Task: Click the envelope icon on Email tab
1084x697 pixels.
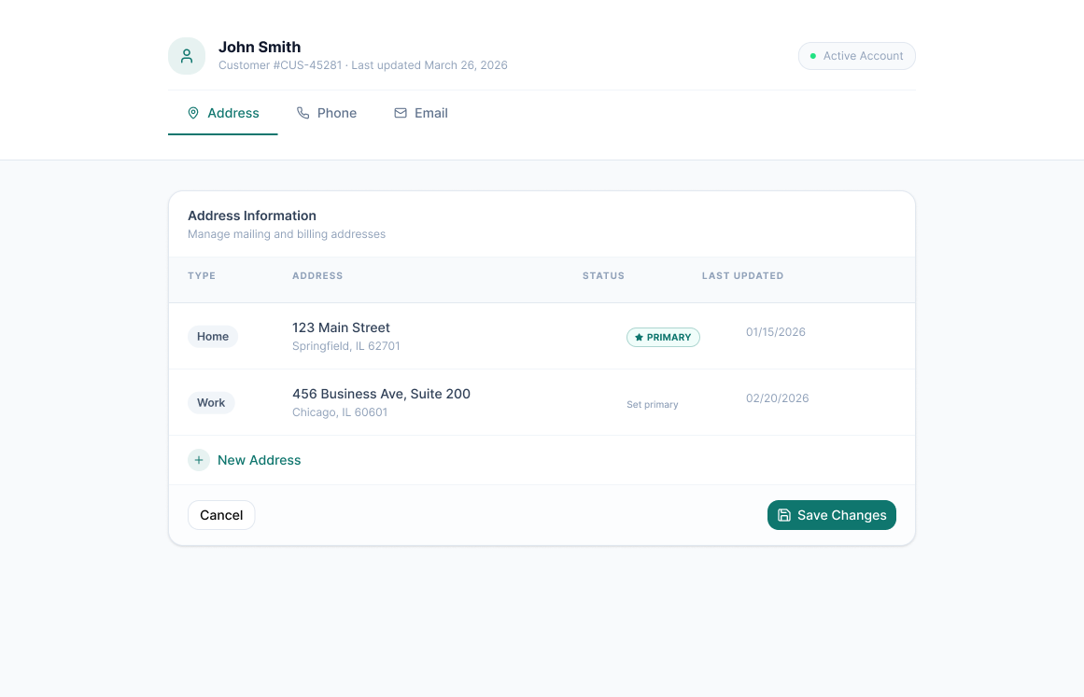Action: [x=401, y=113]
